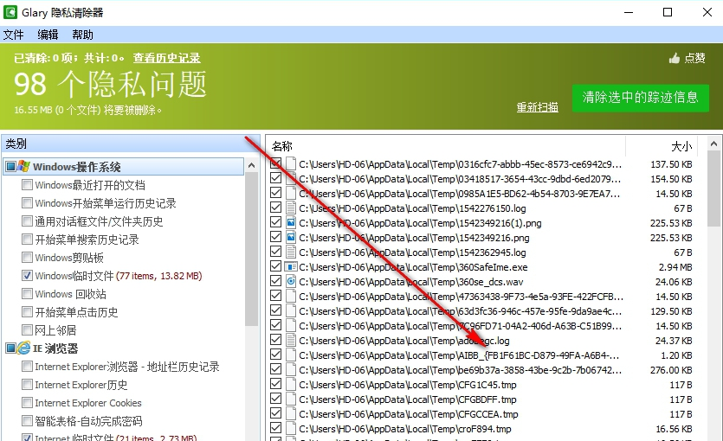This screenshot has height=441, width=723.
Task: Click the CFGCCEA.tmp file icon
Action: (x=290, y=414)
